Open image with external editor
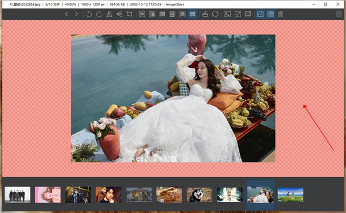The width and height of the screenshot is (346, 213). [205, 14]
